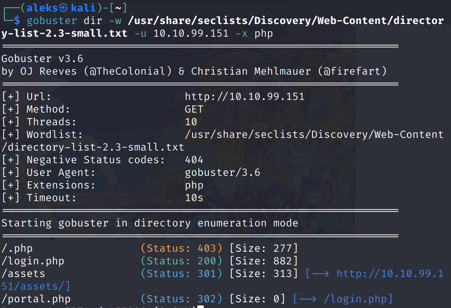The height and width of the screenshot is (308, 451).
Task: Click the '[Size: 313]' value
Action: click(264, 274)
